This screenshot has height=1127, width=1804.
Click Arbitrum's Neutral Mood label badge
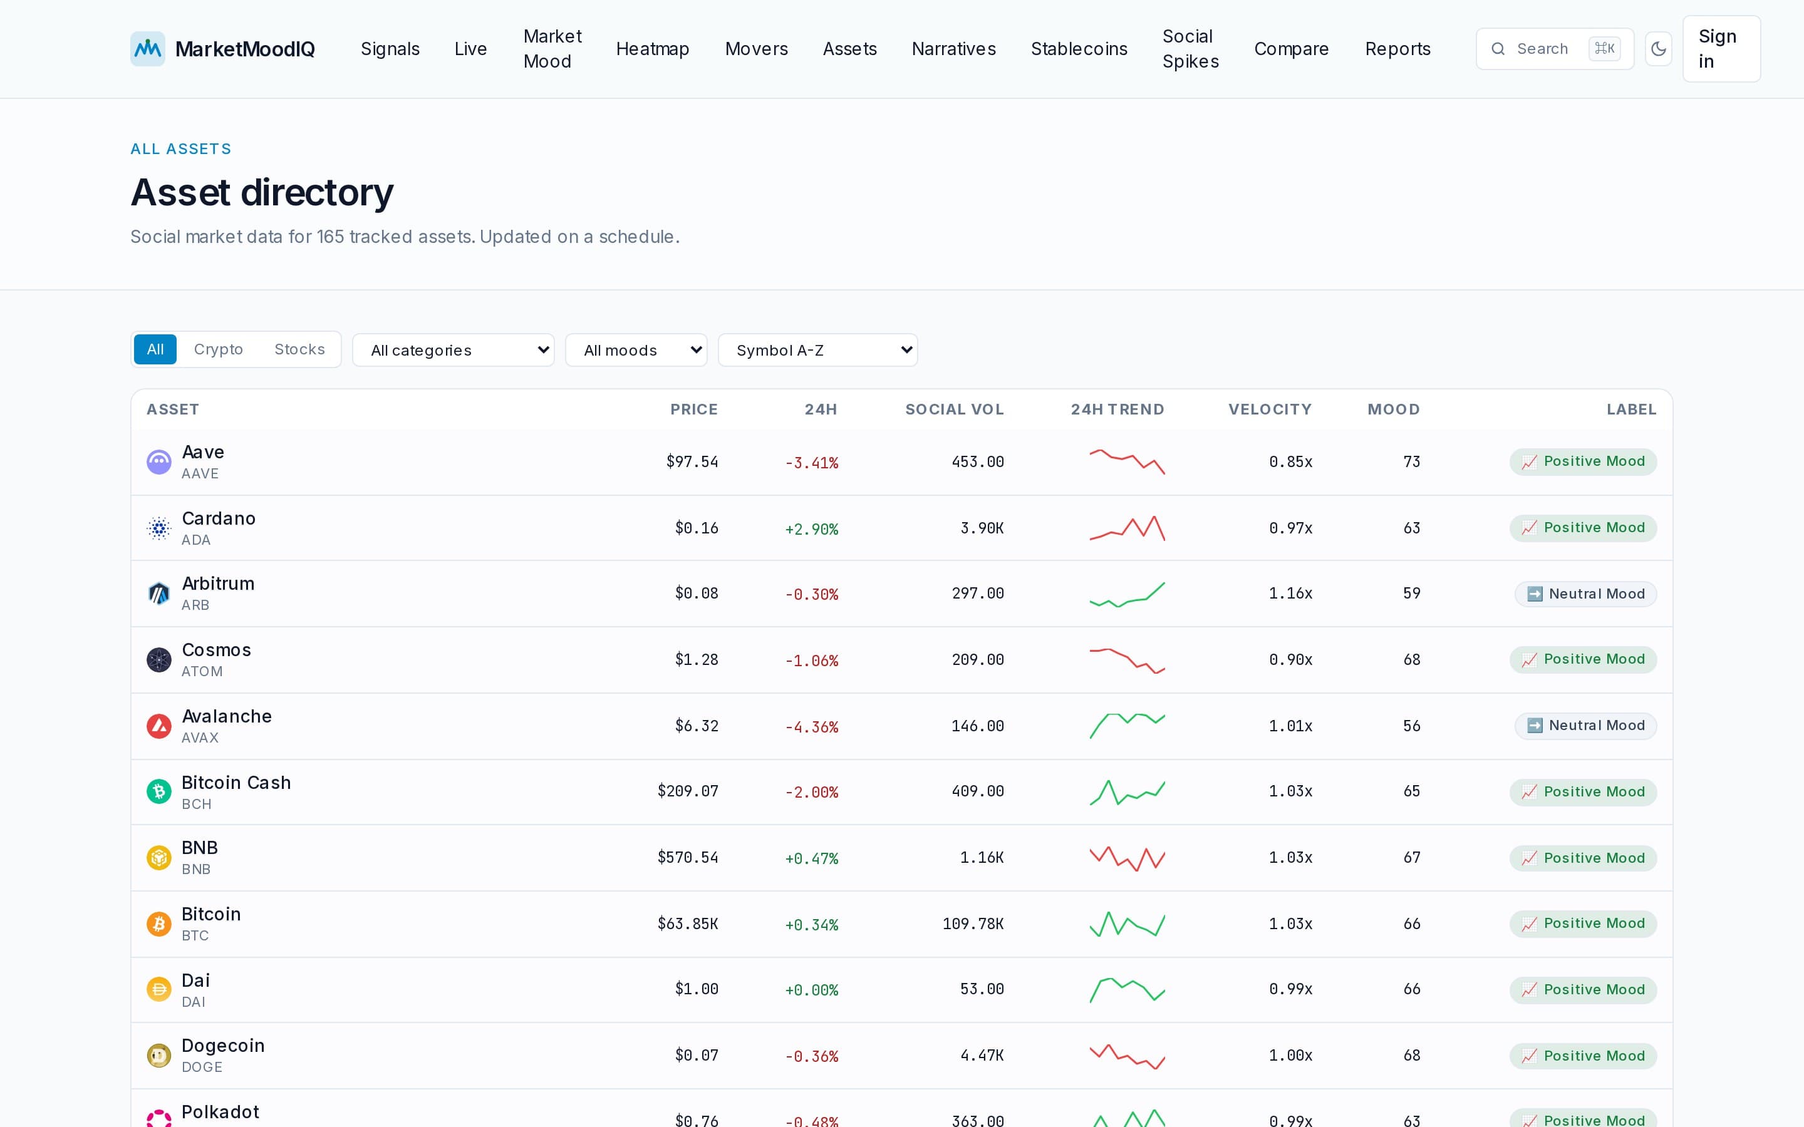click(1585, 594)
